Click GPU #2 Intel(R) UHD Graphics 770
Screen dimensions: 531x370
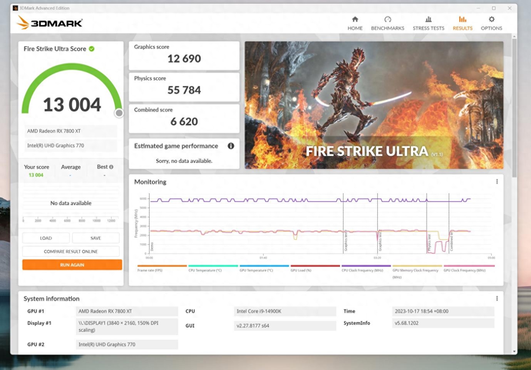(127, 345)
